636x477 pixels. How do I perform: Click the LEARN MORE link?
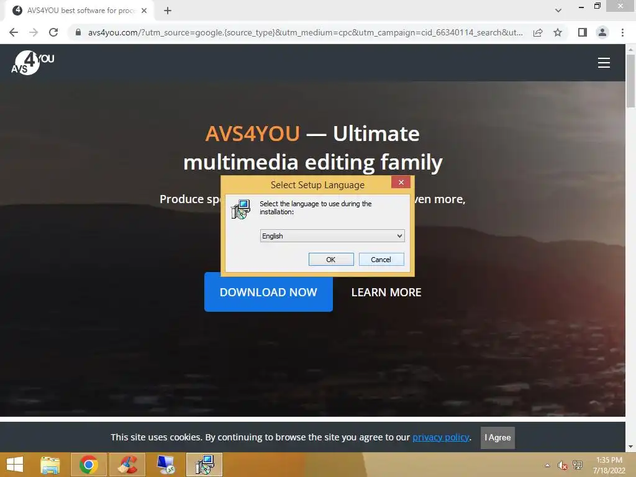pyautogui.click(x=386, y=293)
